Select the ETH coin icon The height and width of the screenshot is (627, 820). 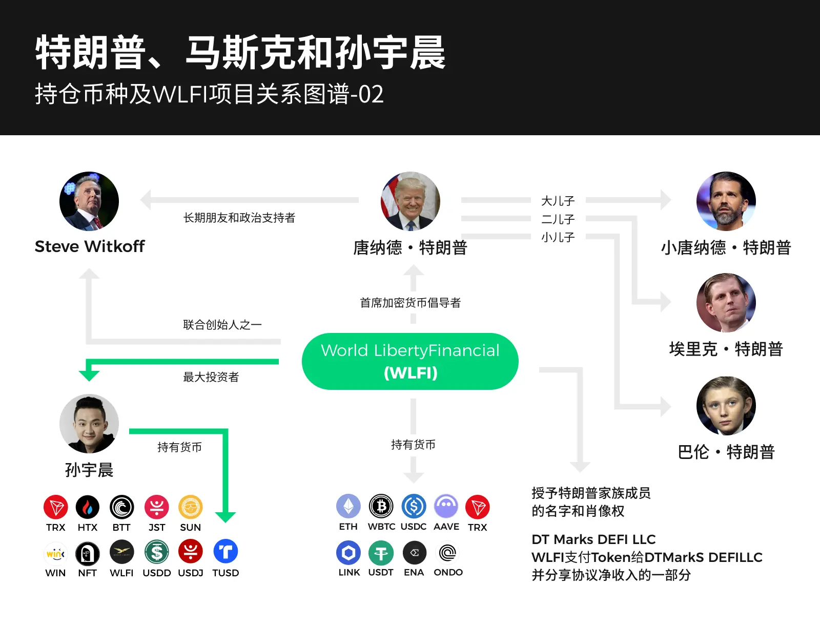pos(348,507)
